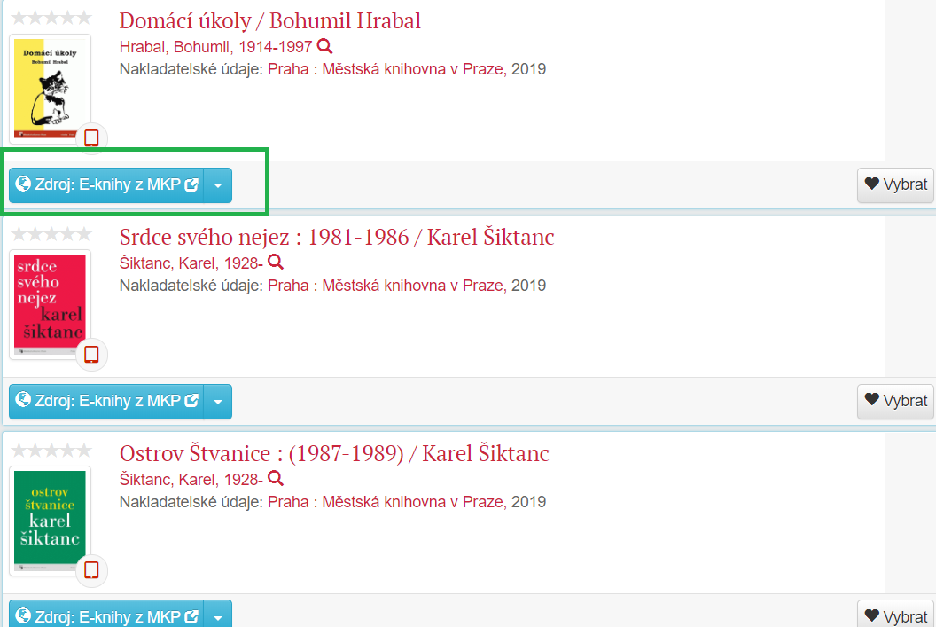This screenshot has height=627, width=936.
Task: Select Srdce svého nejez with Vybrat button
Action: coord(895,401)
